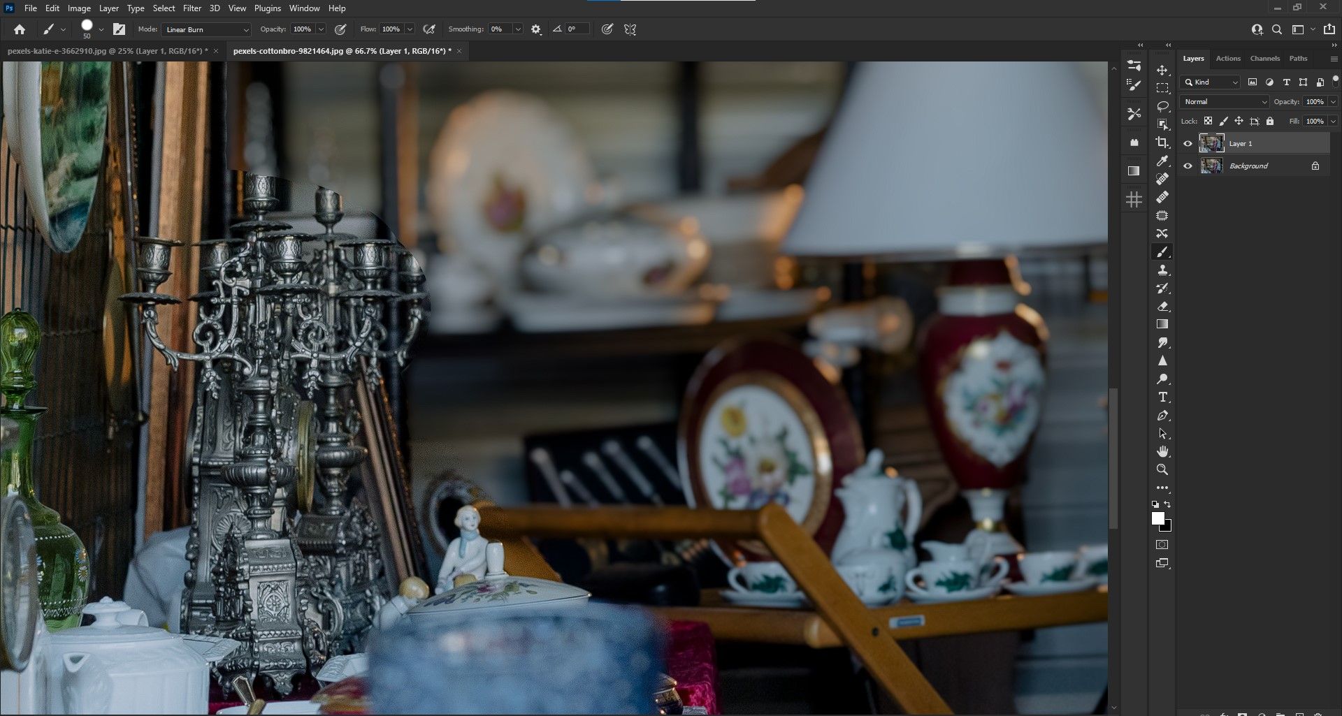Swap foreground and background colors

tap(1167, 504)
